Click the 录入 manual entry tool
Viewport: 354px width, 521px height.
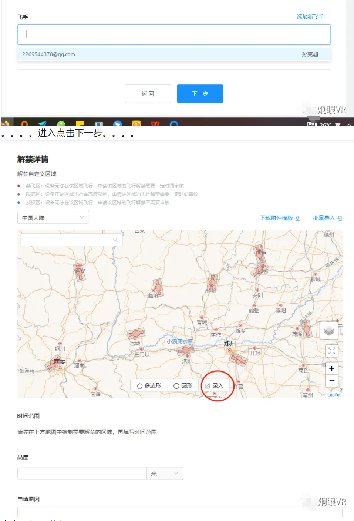tap(215, 385)
